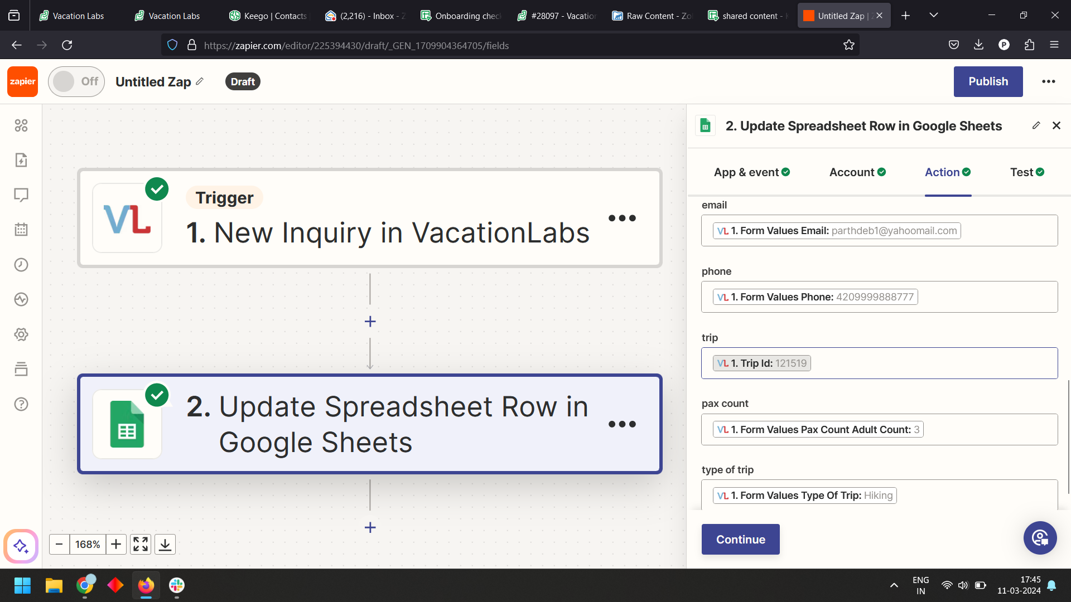Open Google Sheets step three-dot menu

(622, 424)
